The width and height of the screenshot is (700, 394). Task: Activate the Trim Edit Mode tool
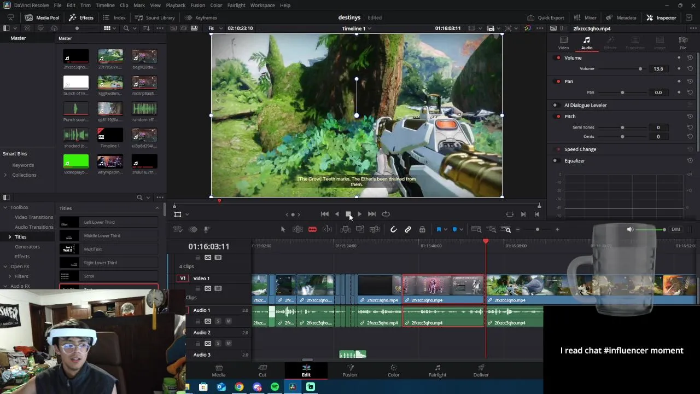tap(297, 230)
